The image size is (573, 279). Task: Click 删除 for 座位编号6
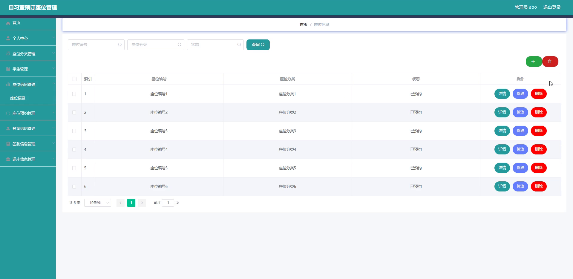point(539,186)
